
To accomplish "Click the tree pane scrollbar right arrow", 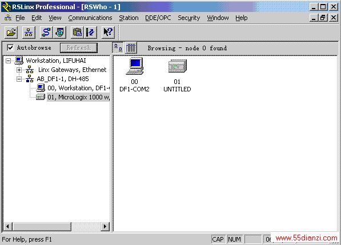I will [105, 226].
